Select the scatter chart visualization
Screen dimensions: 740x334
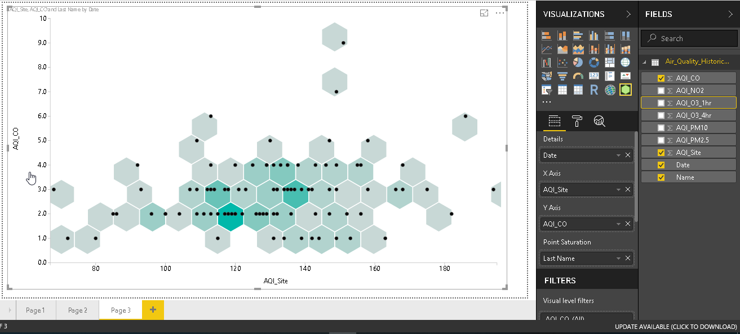(x=562, y=63)
